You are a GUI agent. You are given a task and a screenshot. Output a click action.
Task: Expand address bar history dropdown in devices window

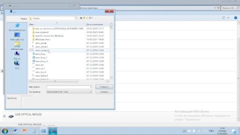[x=215, y=8]
